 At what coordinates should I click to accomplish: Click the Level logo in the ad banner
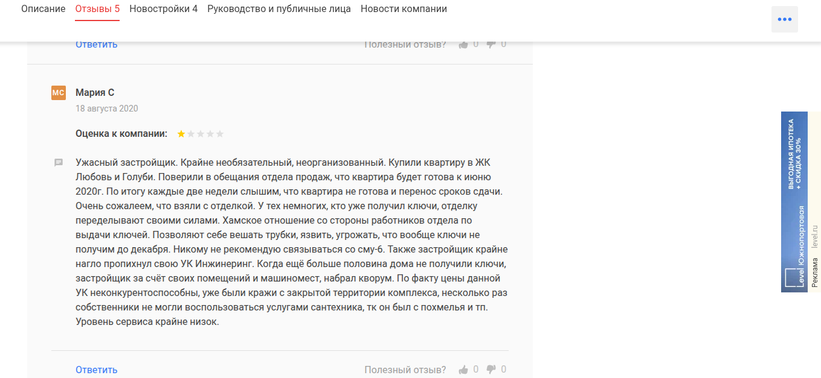[x=792, y=277]
